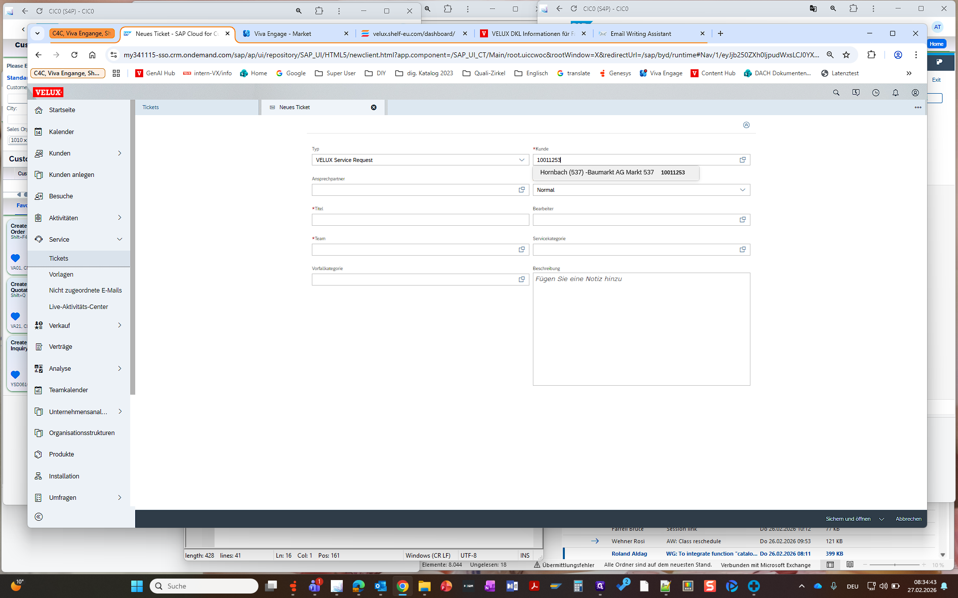
Task: Click the Kalender icon in sidebar
Action: click(39, 132)
